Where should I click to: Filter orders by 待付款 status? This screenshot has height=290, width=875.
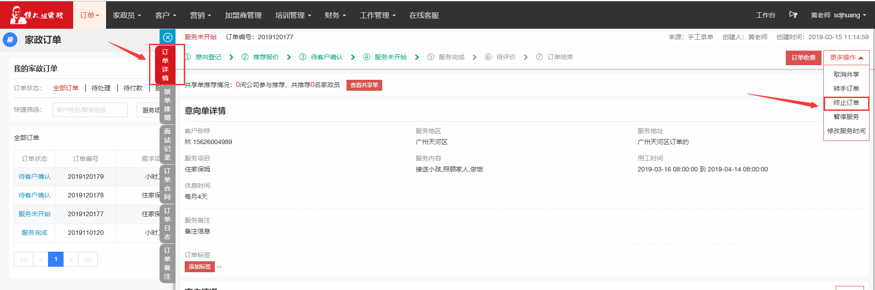coord(133,88)
